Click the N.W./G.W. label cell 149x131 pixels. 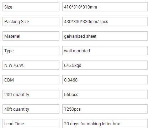[31, 65]
